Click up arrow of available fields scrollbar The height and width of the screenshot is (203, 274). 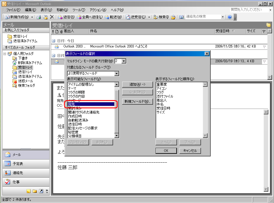(116, 84)
